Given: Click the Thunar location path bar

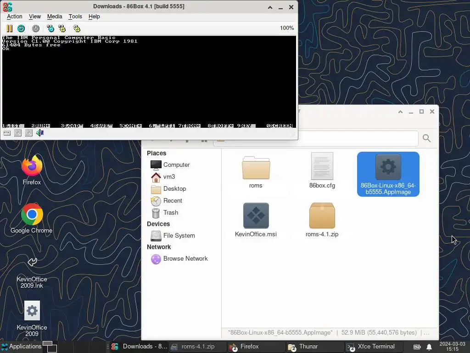Looking at the screenshot, I should 316,139.
